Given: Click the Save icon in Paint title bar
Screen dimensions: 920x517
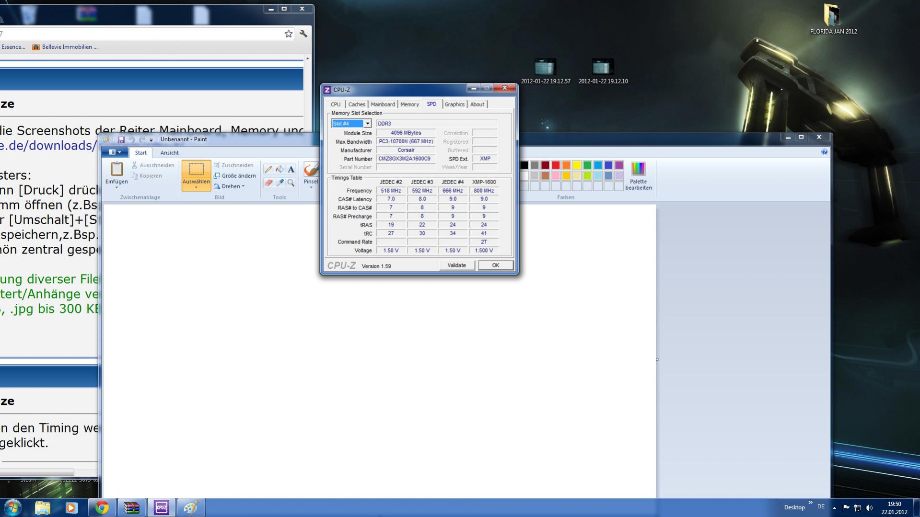Looking at the screenshot, I should coord(121,139).
